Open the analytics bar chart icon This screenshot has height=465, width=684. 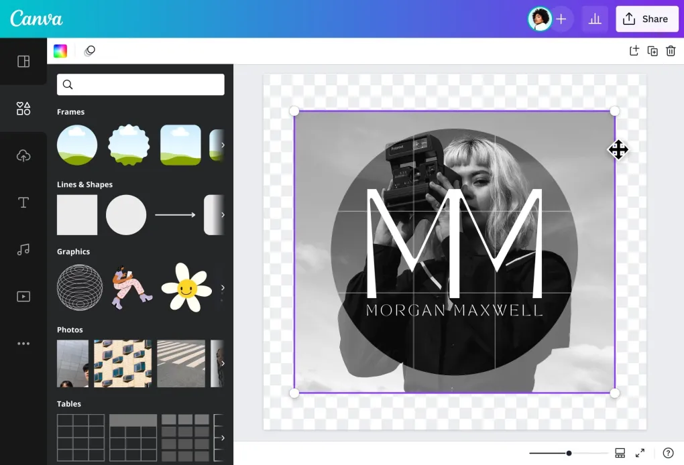(595, 19)
